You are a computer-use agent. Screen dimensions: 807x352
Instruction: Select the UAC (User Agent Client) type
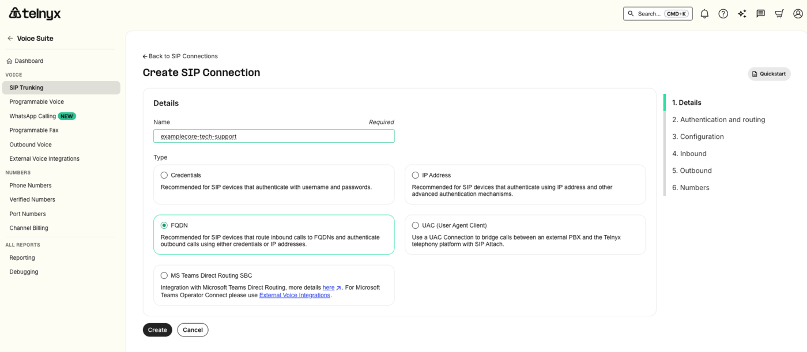click(416, 225)
